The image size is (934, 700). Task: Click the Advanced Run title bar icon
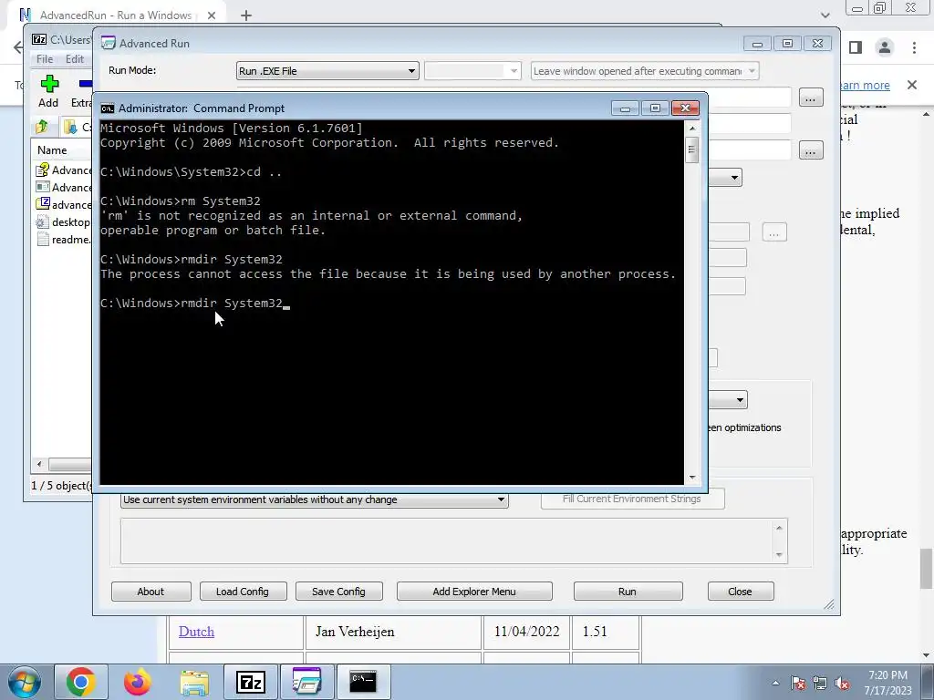[x=108, y=43]
